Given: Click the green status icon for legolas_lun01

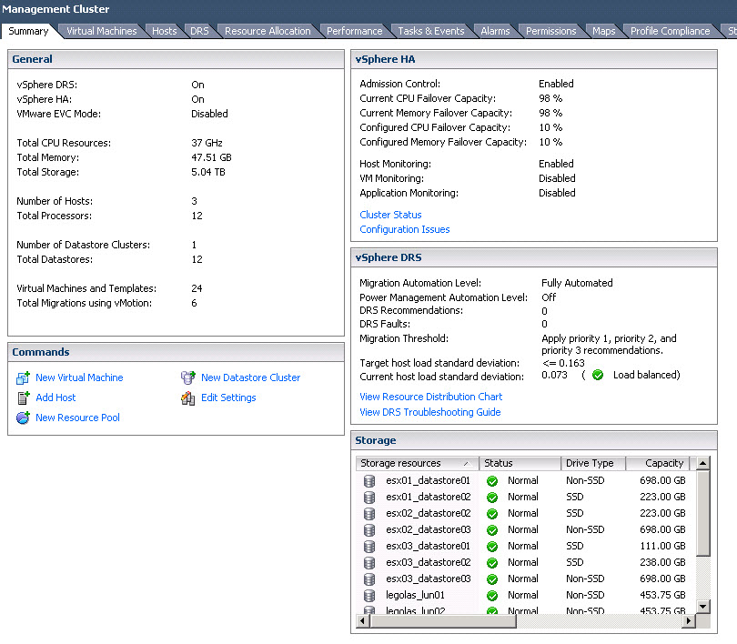Looking at the screenshot, I should 492,596.
